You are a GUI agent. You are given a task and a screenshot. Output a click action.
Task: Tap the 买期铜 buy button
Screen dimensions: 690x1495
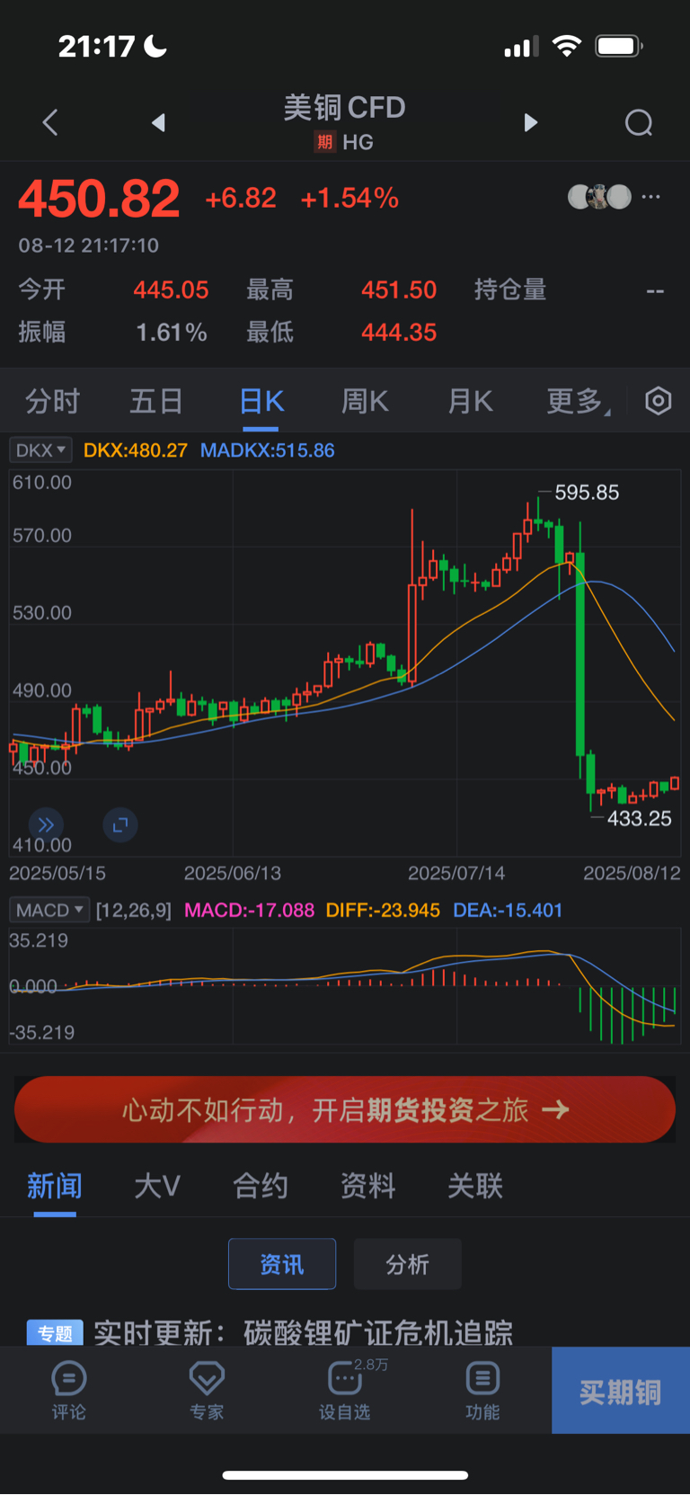click(621, 1391)
